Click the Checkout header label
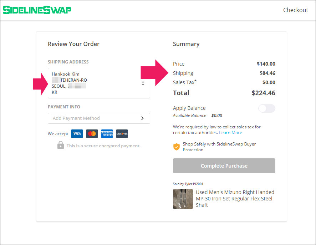The width and height of the screenshot is (316, 245). click(295, 10)
